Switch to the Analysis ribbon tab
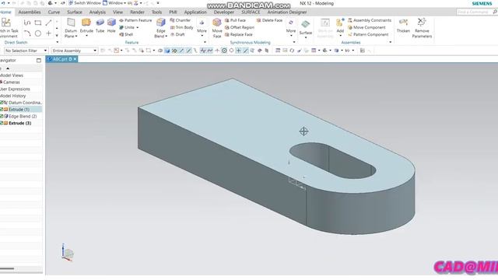 (x=97, y=12)
